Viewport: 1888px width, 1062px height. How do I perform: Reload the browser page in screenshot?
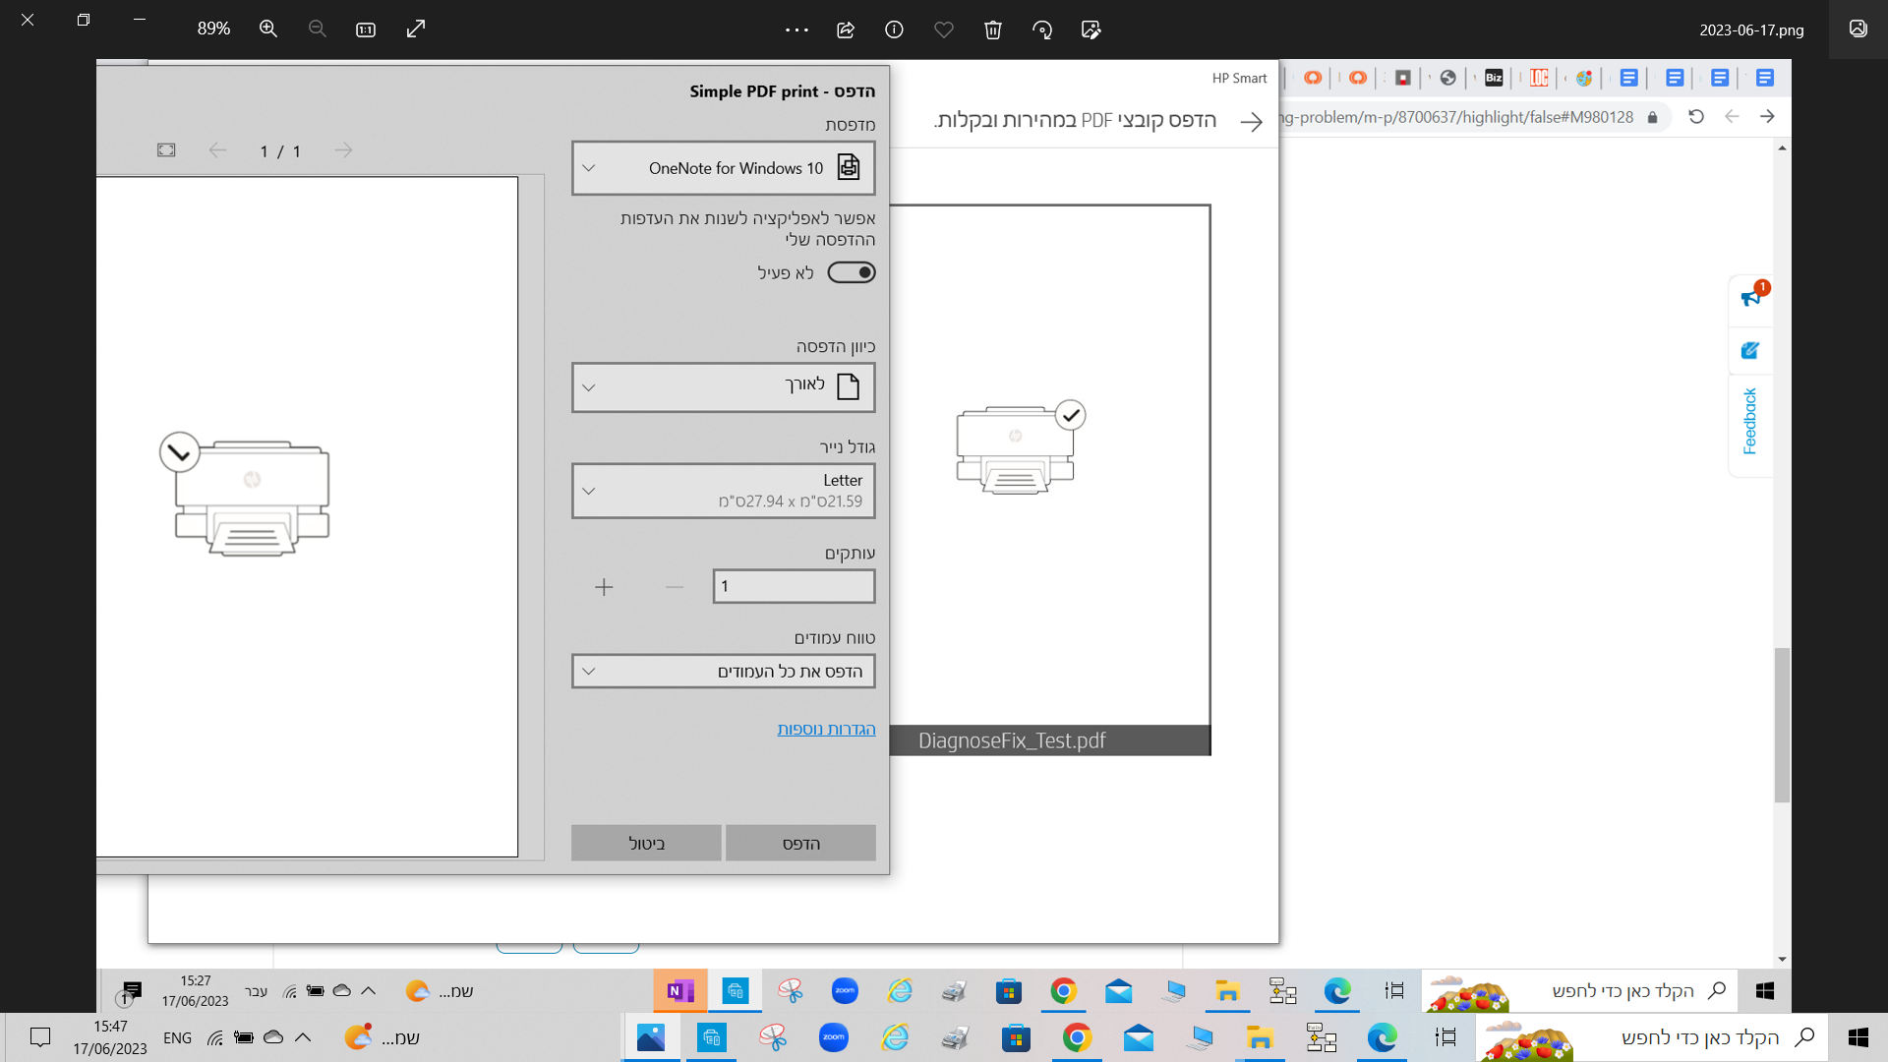pos(1696,117)
